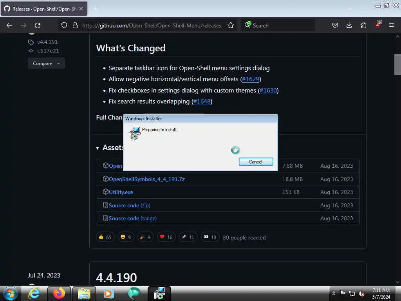Open the v4.4.191 tag link
The width and height of the screenshot is (401, 301).
pyautogui.click(x=47, y=42)
